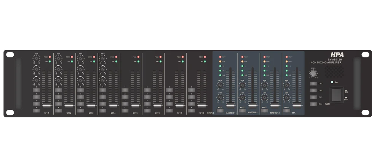Click the HIGH EQ knob on CH 4

pos(103,59)
